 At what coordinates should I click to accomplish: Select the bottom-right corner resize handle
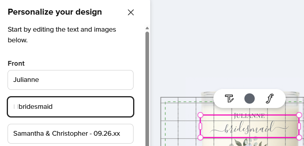pyautogui.click(x=299, y=138)
